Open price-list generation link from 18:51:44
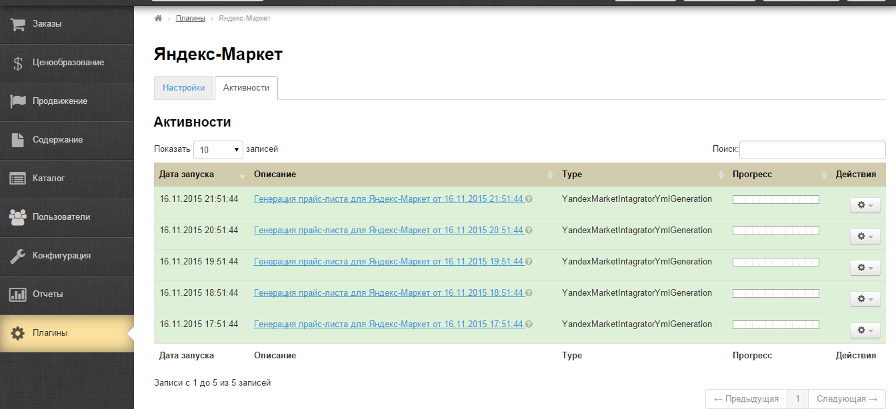 [389, 293]
